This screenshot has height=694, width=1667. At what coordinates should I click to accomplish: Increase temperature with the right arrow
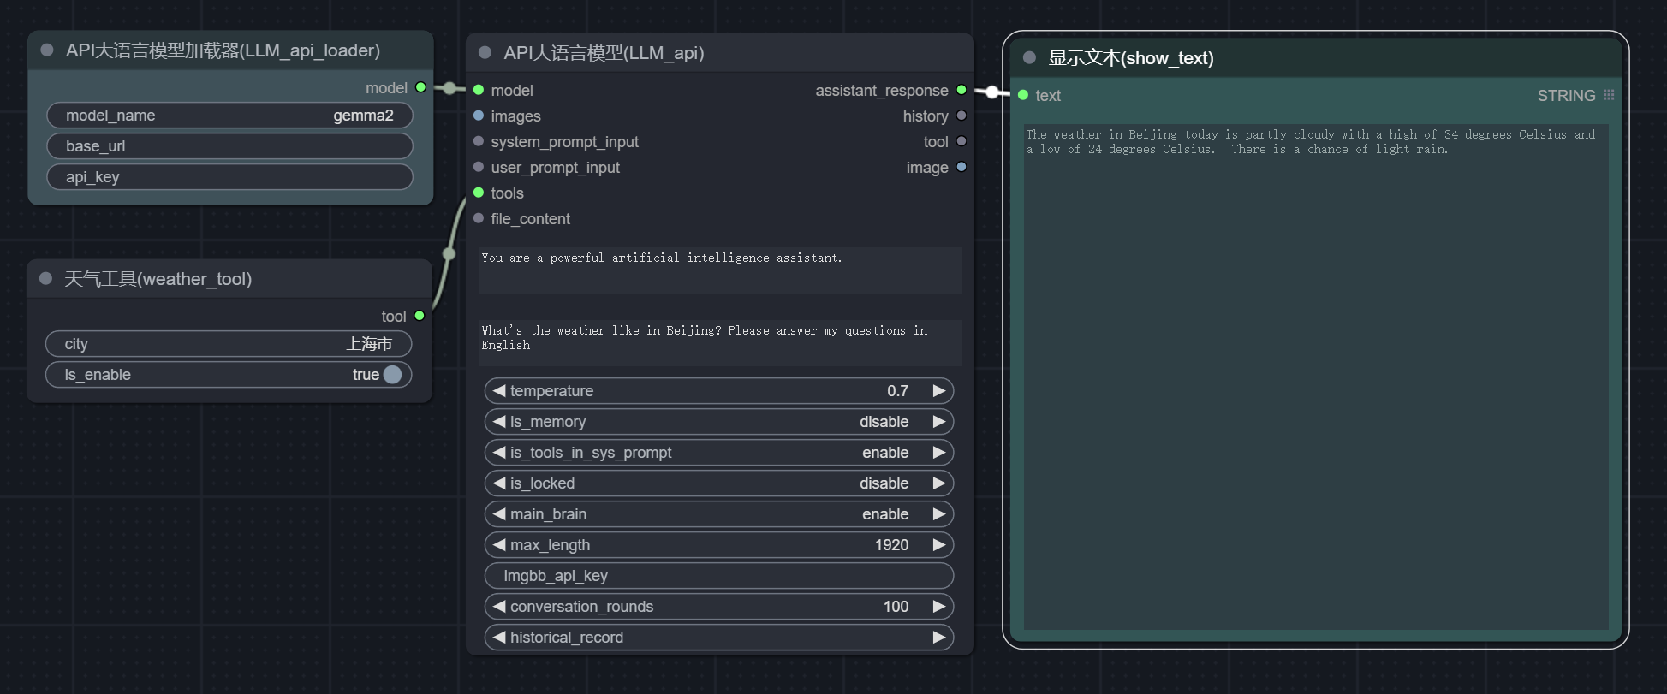(938, 391)
